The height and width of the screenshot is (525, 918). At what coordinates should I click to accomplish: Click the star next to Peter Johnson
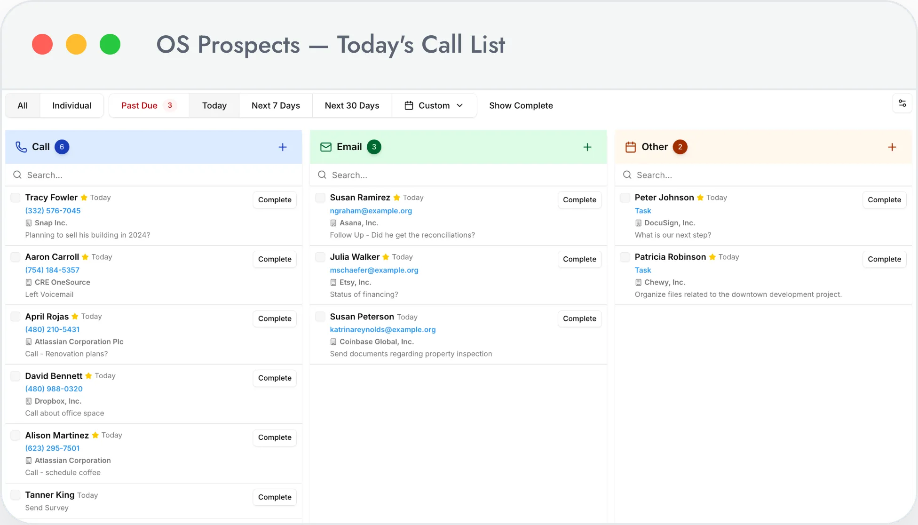pos(700,198)
